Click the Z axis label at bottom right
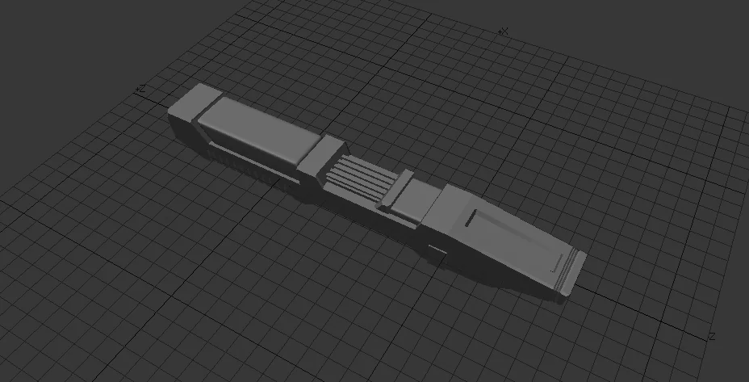The width and height of the screenshot is (749, 382). 711,335
